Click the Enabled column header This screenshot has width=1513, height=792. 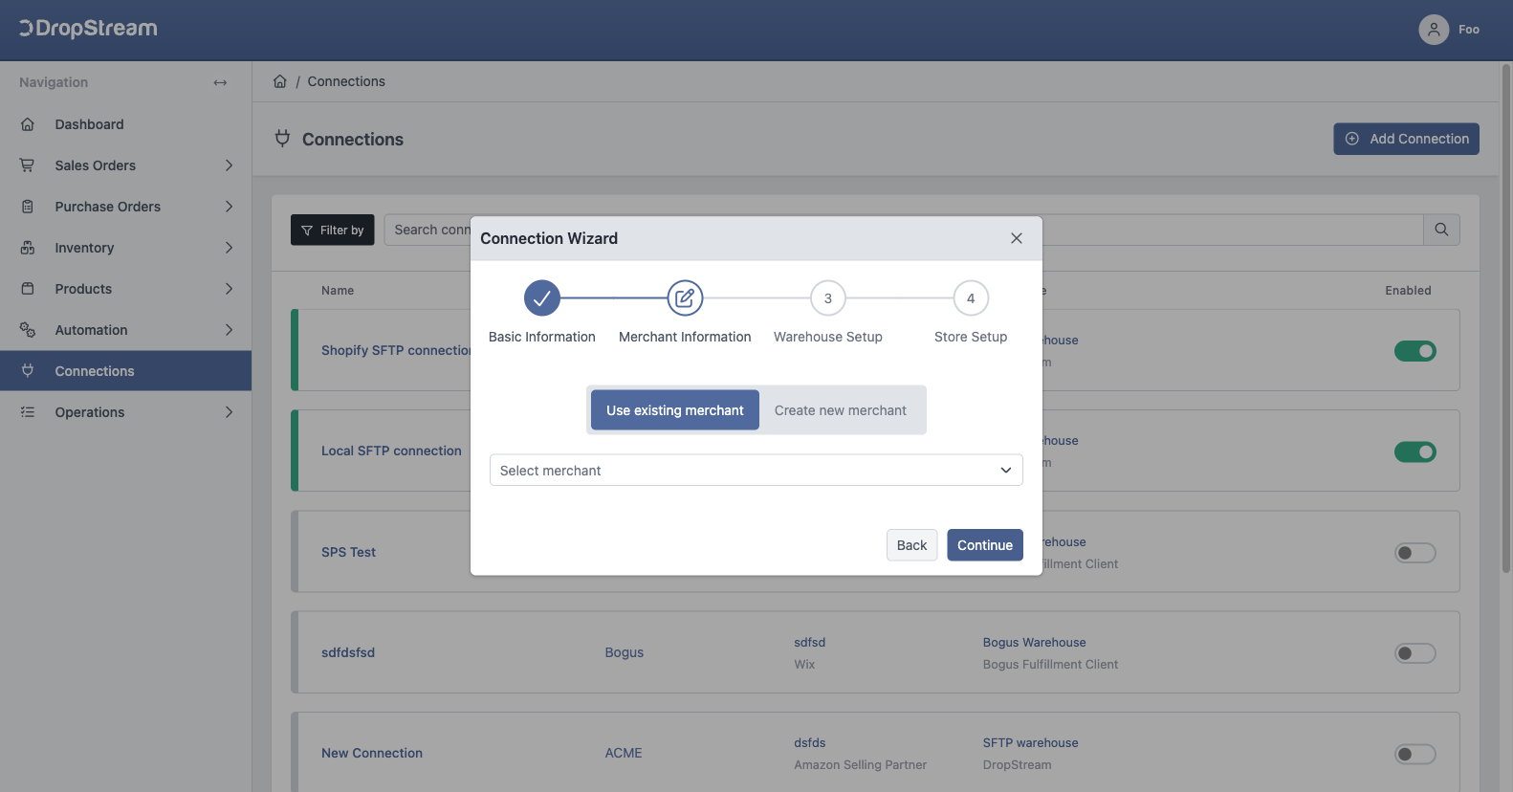pos(1408,291)
